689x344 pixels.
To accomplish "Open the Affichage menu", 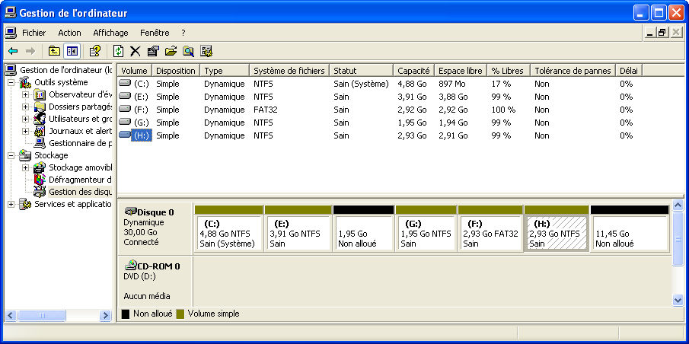I will (x=110, y=33).
